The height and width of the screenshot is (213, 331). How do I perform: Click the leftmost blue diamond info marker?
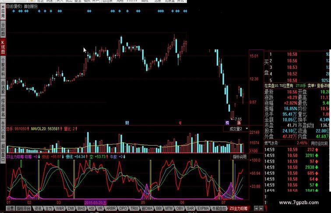tap(14, 11)
